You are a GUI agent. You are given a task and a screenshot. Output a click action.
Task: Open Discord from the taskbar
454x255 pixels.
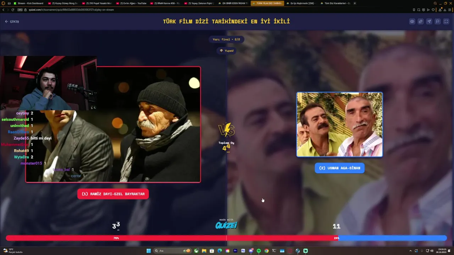coord(251,251)
